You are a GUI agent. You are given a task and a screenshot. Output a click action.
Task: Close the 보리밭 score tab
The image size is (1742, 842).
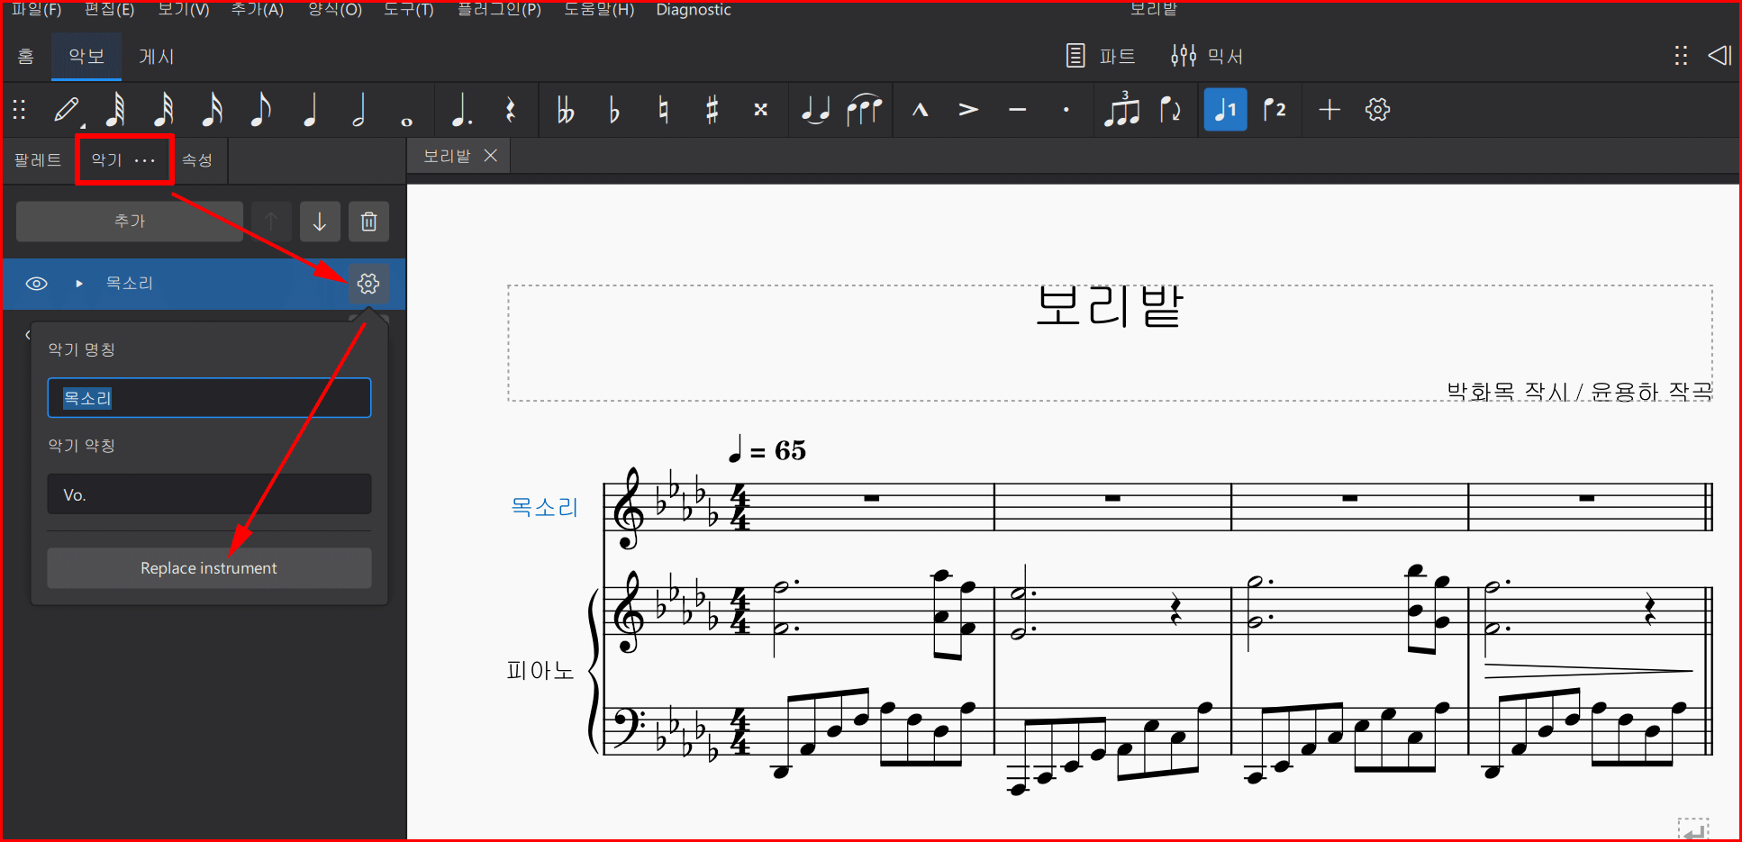[x=491, y=156]
